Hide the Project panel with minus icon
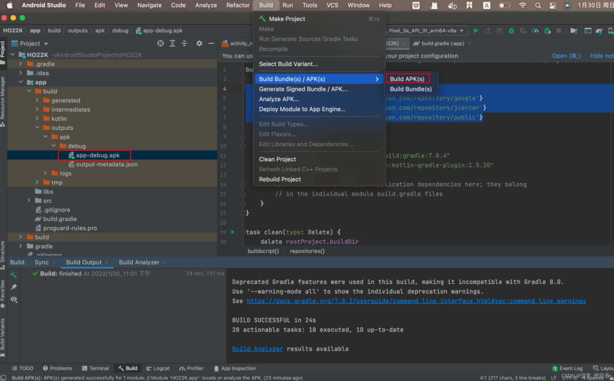The image size is (614, 381). point(211,43)
